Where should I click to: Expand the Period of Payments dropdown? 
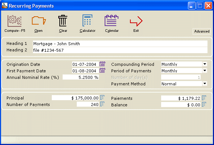tap(205, 71)
